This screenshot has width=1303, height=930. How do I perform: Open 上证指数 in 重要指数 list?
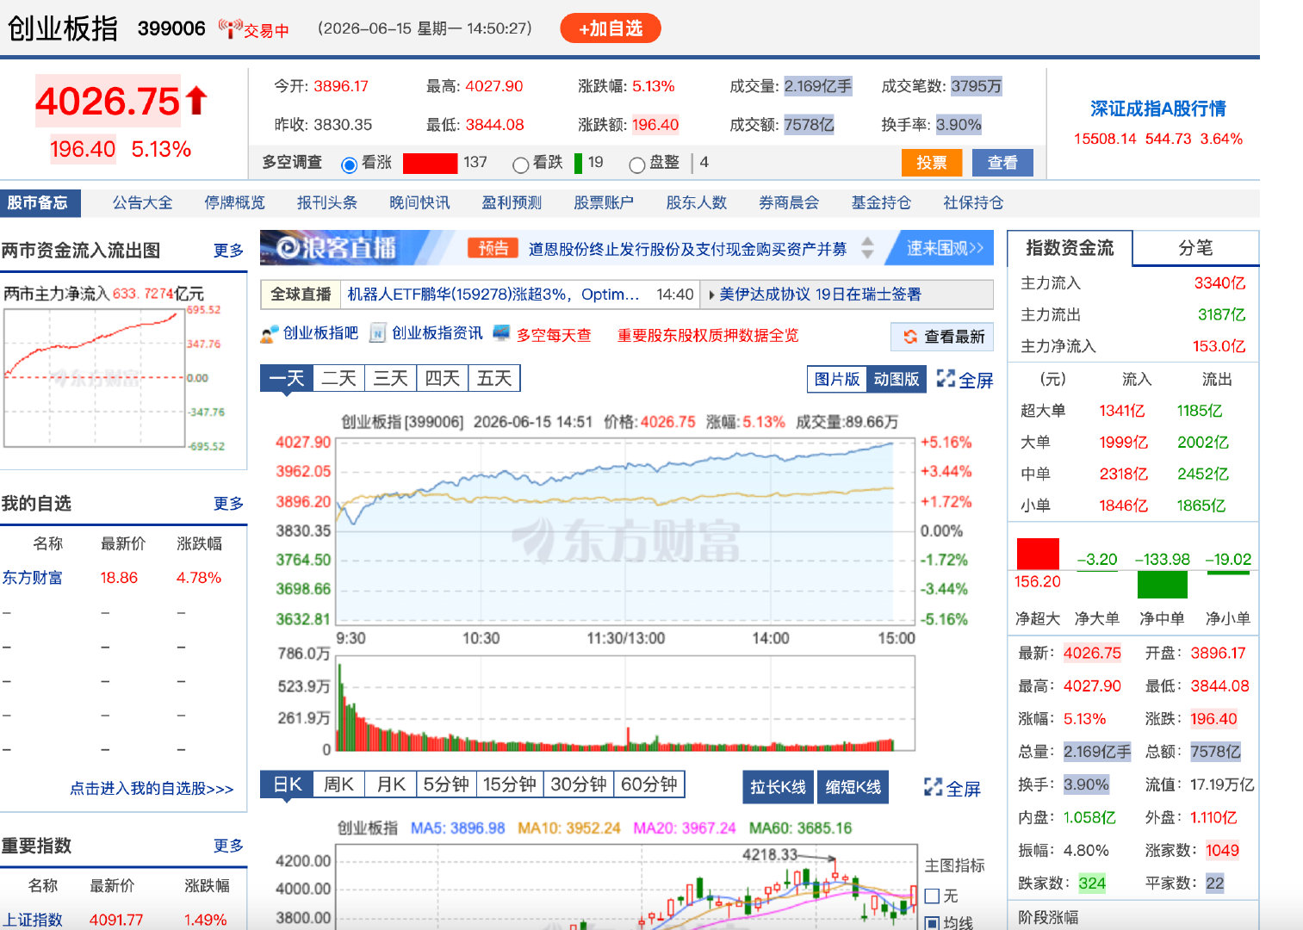tap(33, 920)
